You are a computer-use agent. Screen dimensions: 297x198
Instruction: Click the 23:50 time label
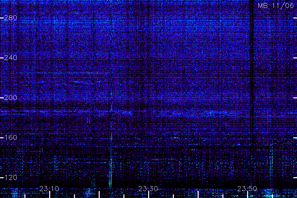point(247,189)
